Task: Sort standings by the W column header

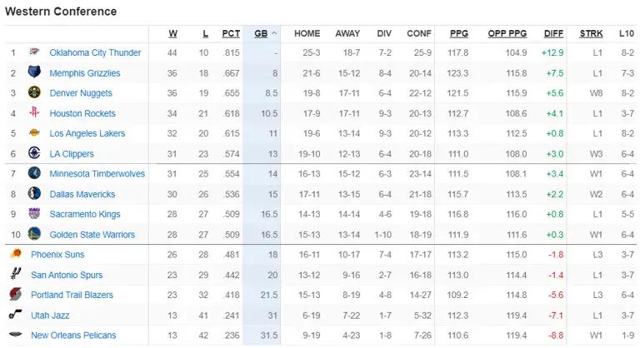Action: coord(173,34)
